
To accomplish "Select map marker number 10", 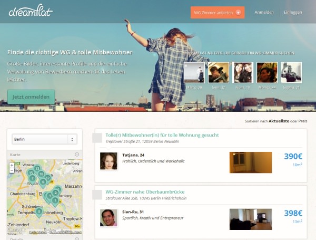I will pos(41,174).
